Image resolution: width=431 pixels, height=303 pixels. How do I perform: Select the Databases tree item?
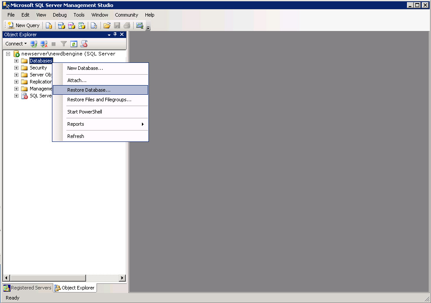[x=41, y=61]
